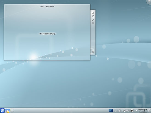
Task: Open the starred favorites folder in panel
Action: 7,111
